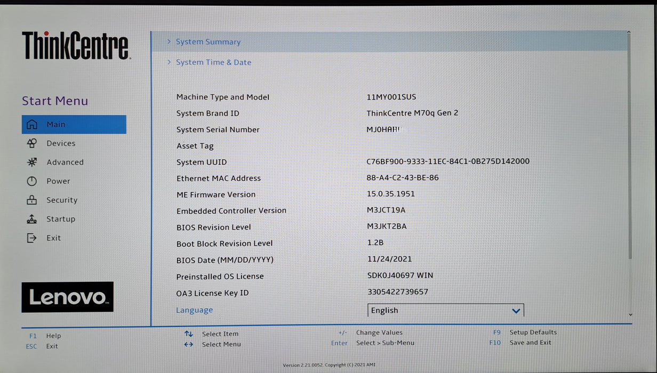The height and width of the screenshot is (373, 657).
Task: Click the ESC Exit shortcut
Action: 42,346
